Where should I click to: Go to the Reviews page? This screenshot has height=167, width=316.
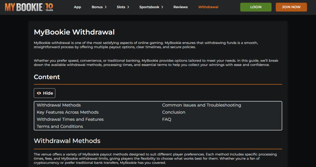pos(180,7)
